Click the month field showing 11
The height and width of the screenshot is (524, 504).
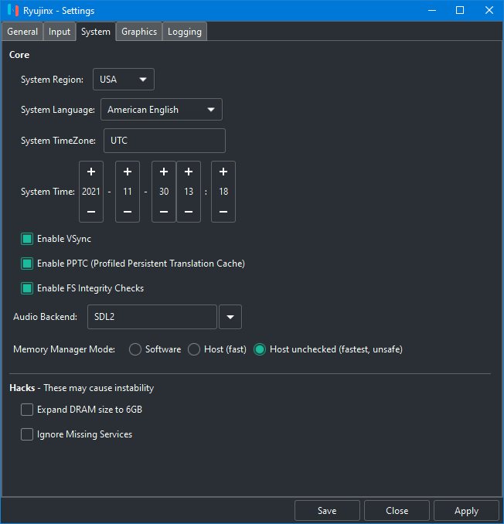click(128, 192)
